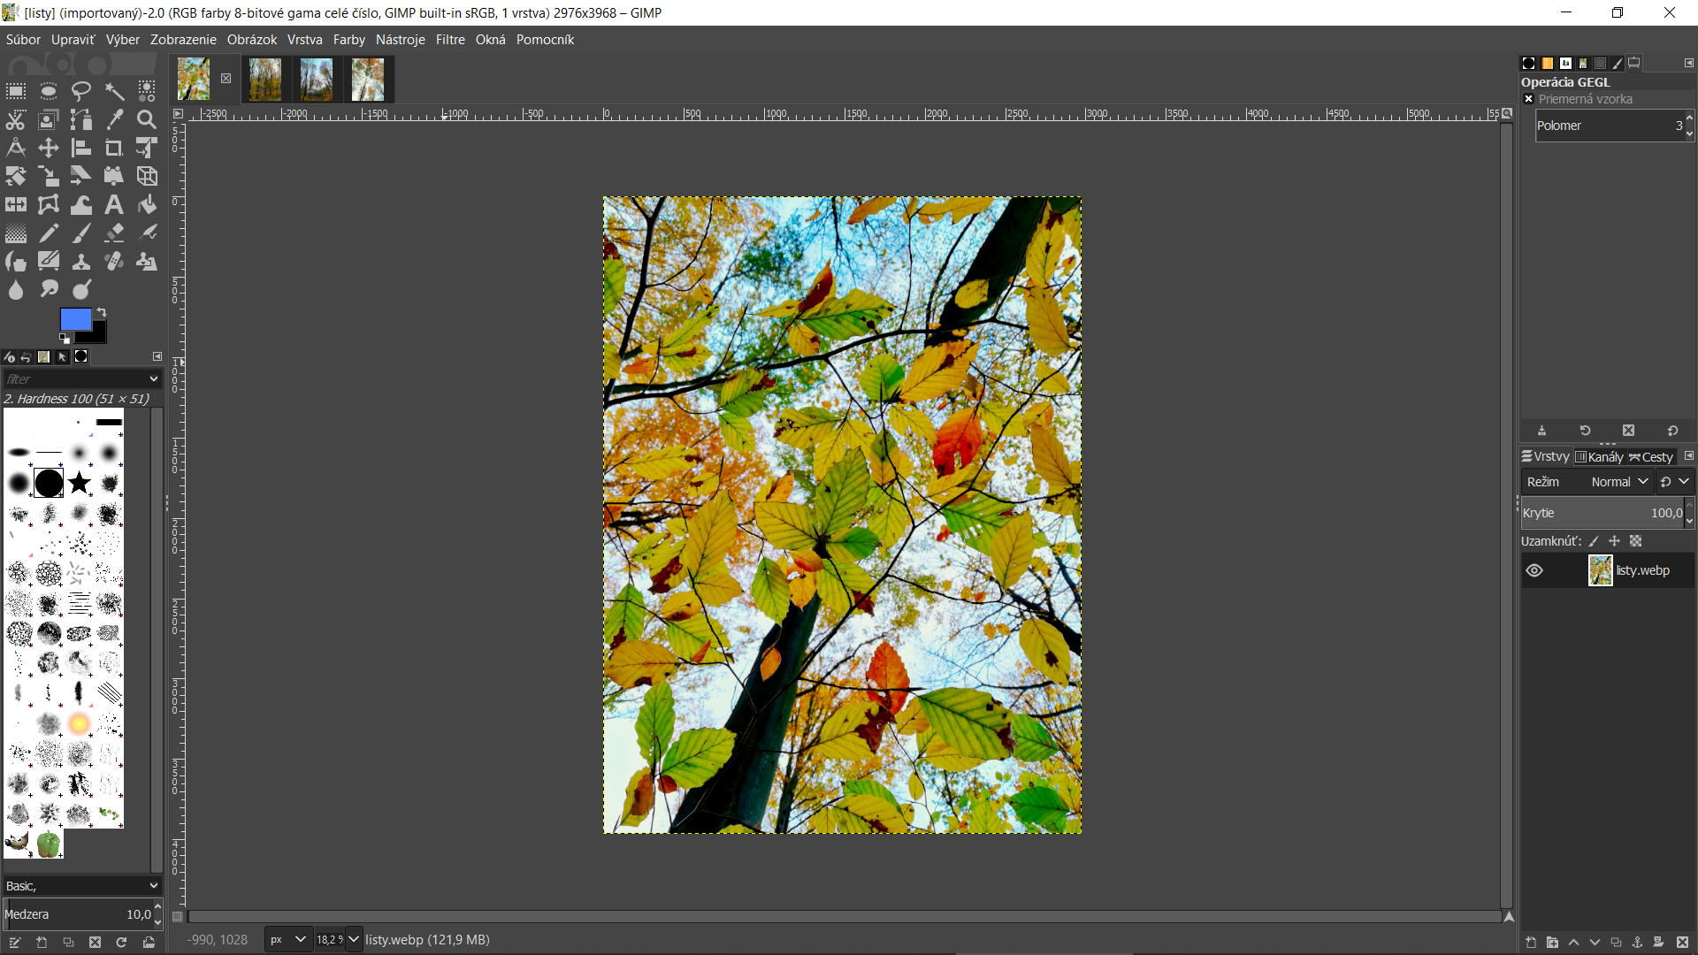The width and height of the screenshot is (1698, 955).
Task: Select the Paths tool
Action: tap(81, 119)
